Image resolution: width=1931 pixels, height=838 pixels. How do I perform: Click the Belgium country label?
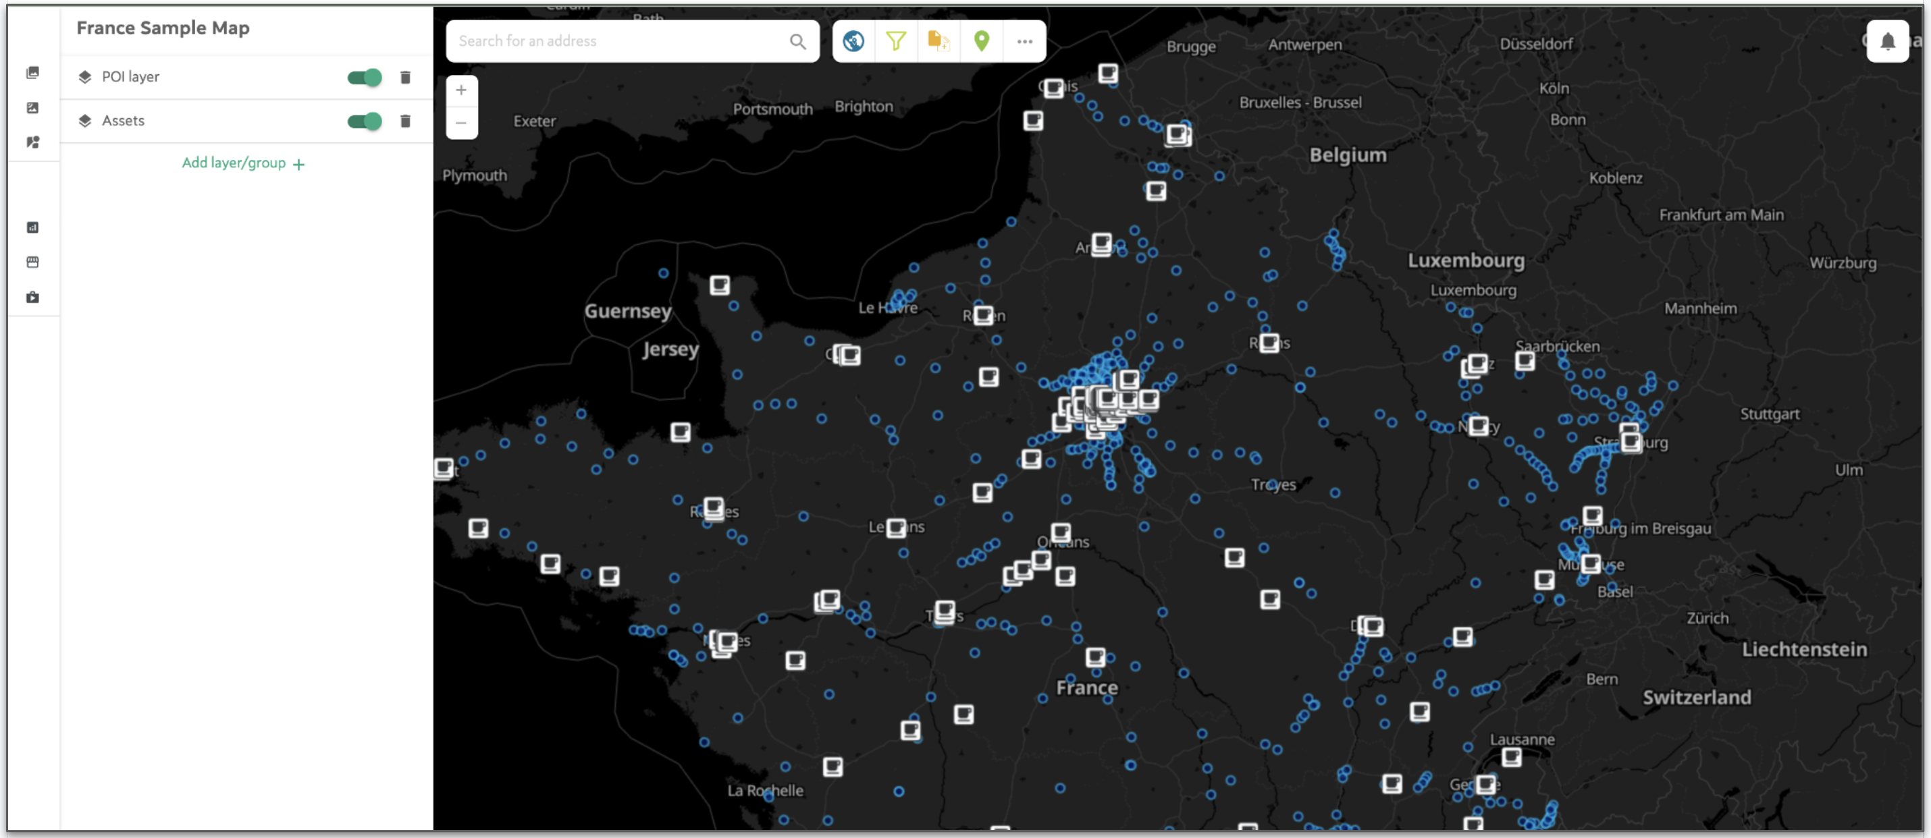[1348, 155]
